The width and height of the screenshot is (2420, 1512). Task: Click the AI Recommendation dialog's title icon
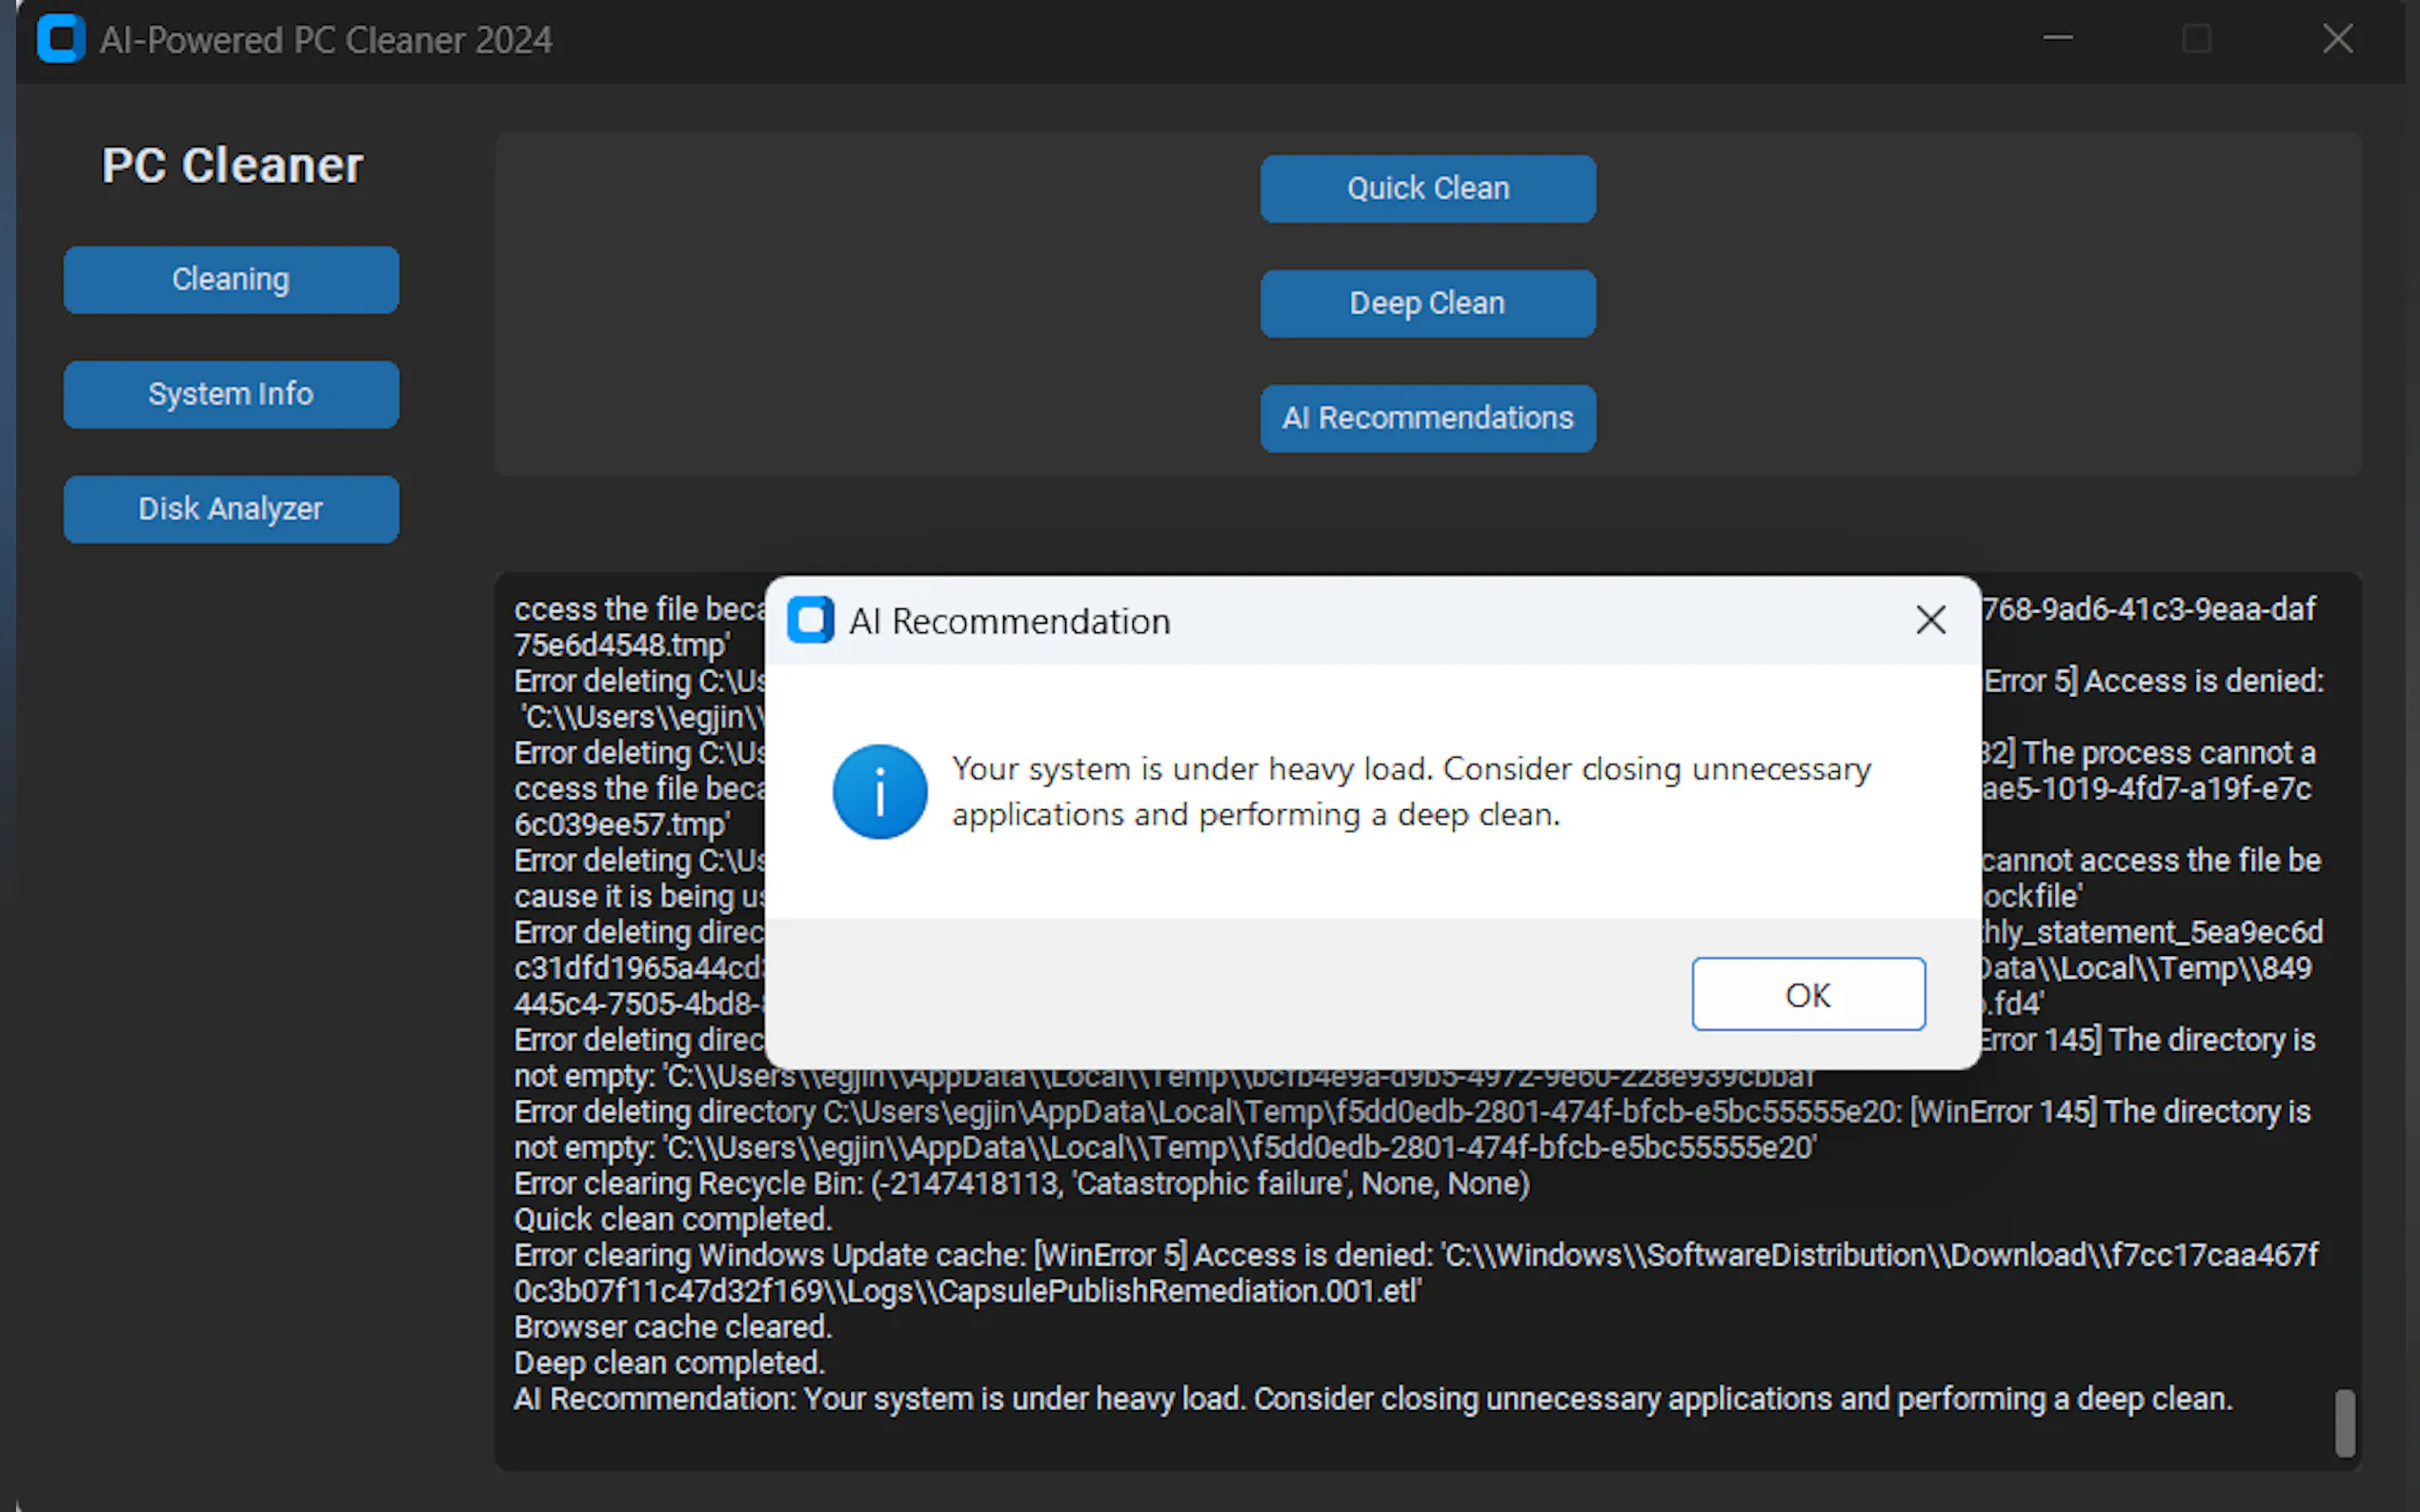[811, 620]
